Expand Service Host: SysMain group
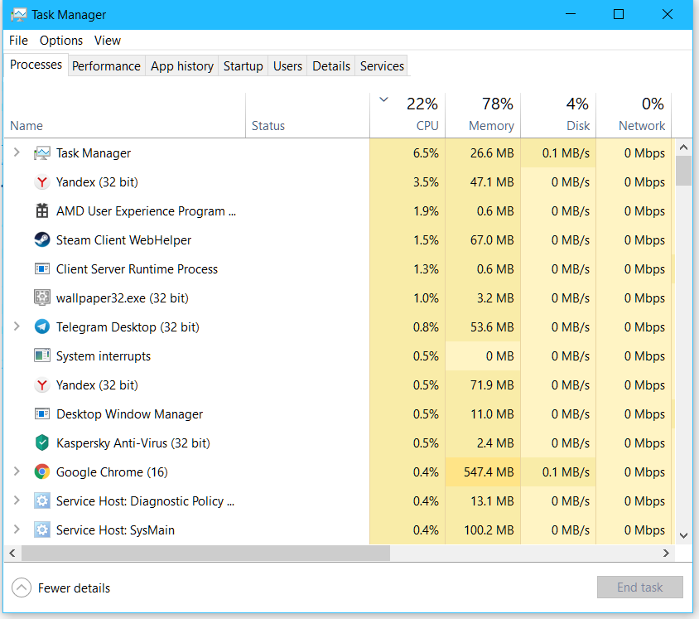Viewport: 699px width, 619px height. pyautogui.click(x=17, y=530)
